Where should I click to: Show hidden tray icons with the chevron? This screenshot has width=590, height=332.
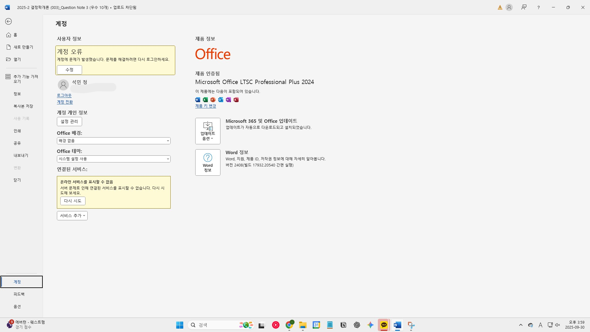(x=521, y=325)
